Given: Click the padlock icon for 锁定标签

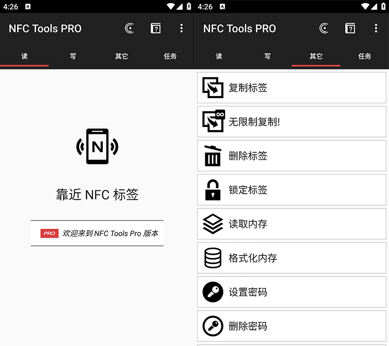Looking at the screenshot, I should click(x=213, y=190).
